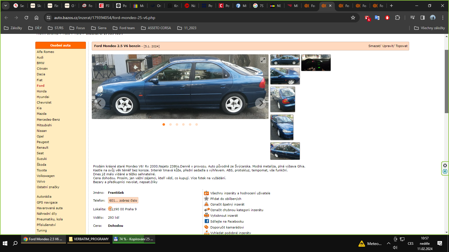Open Náhradní díly category
449x252 pixels.
tap(47, 214)
